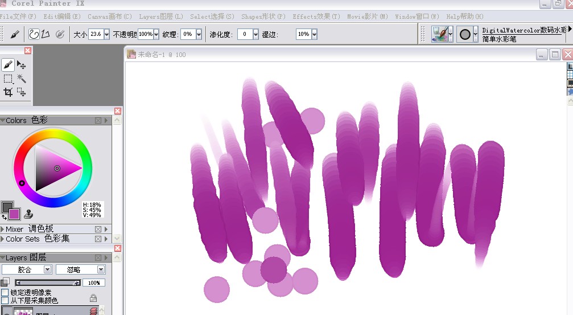The width and height of the screenshot is (573, 315).
Task: Choose freehand strokes mode
Action: click(34, 34)
